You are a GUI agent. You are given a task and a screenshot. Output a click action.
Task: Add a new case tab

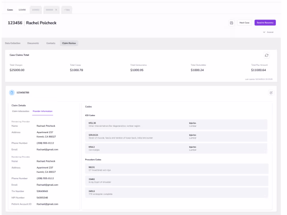[67, 10]
